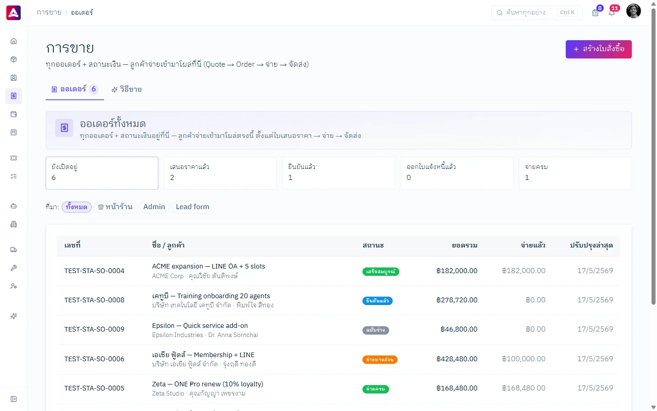Select the เสนอราคาแล้ว 2 status card
This screenshot has height=411, width=657.
220,173
